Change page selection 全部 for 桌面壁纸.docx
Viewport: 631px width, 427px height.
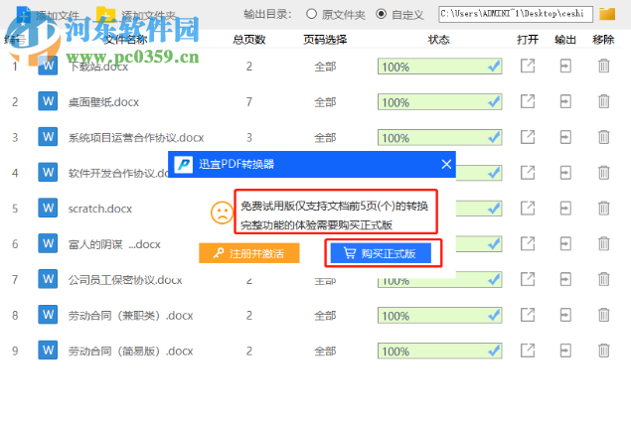(x=325, y=102)
